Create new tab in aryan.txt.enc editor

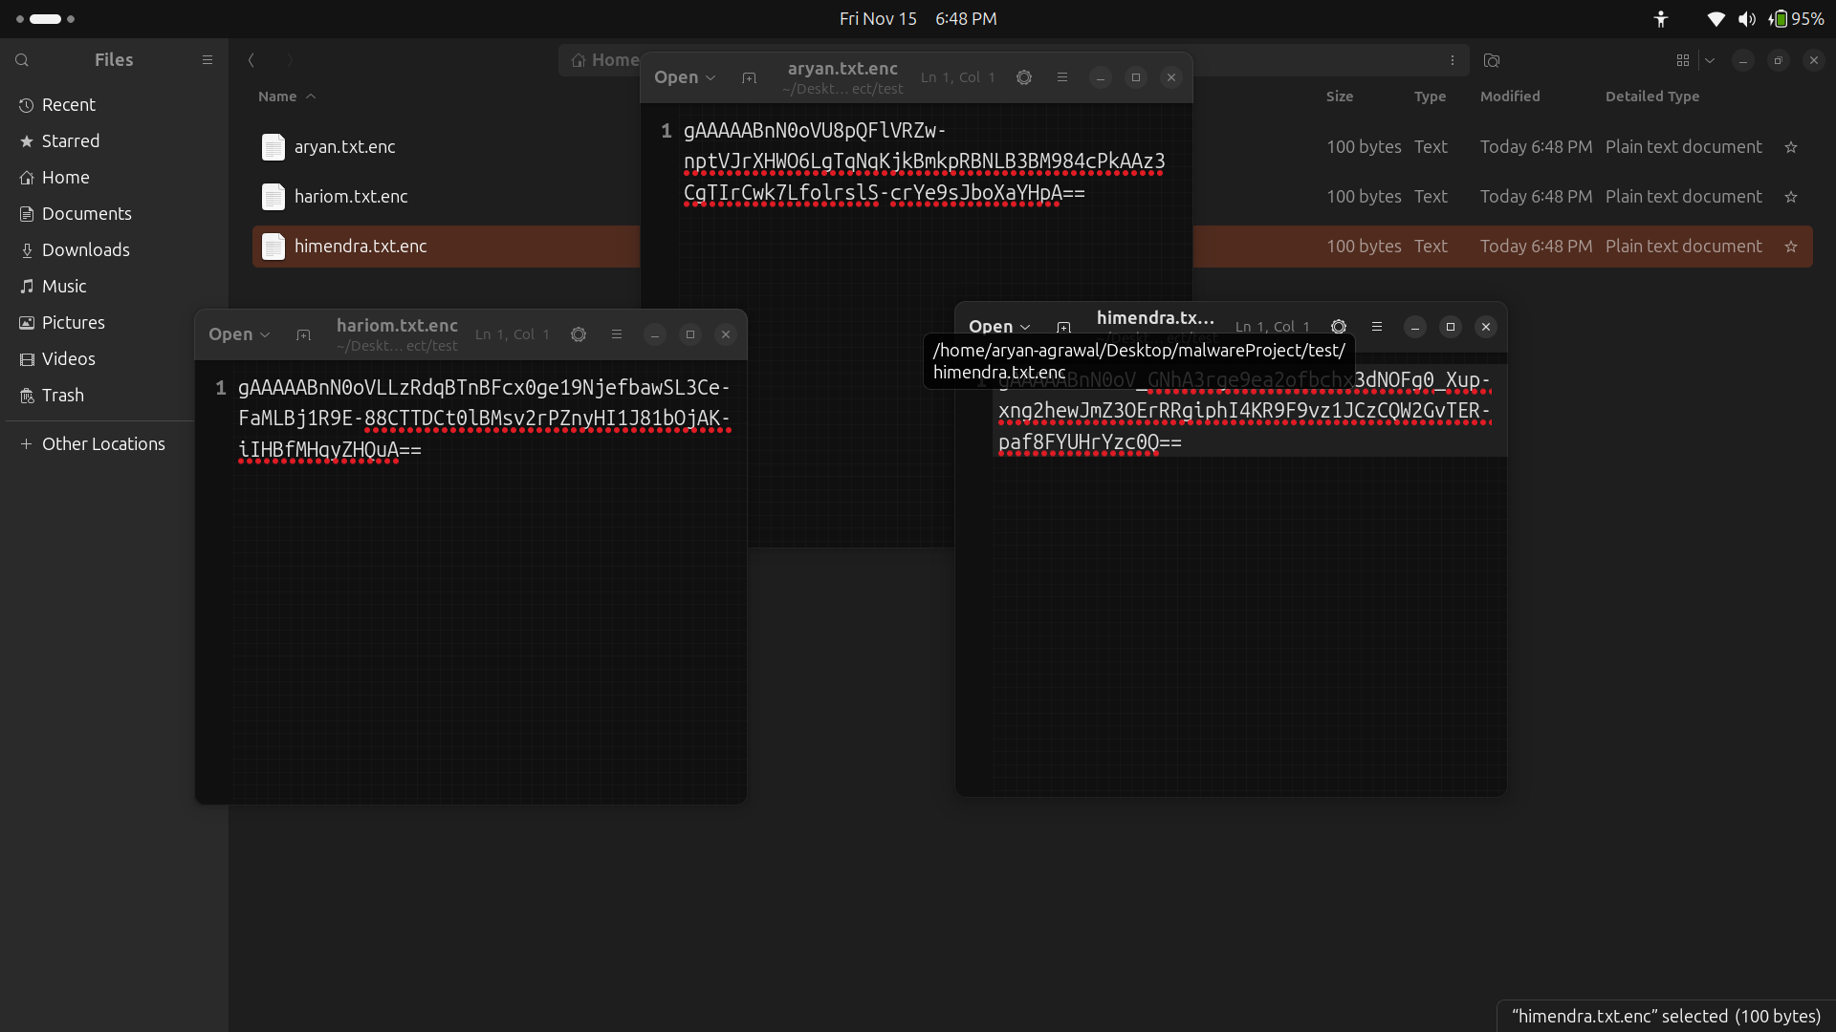pos(749,78)
